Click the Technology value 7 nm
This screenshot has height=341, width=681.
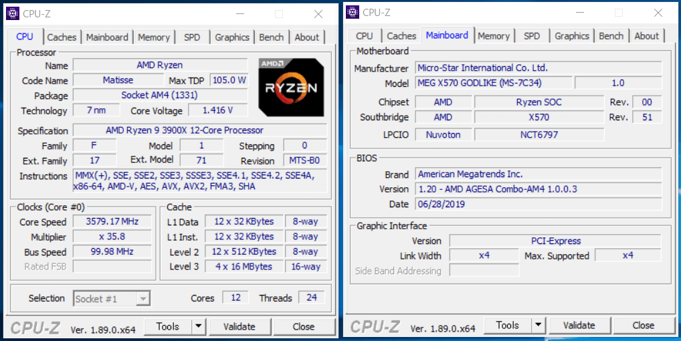pos(96,110)
